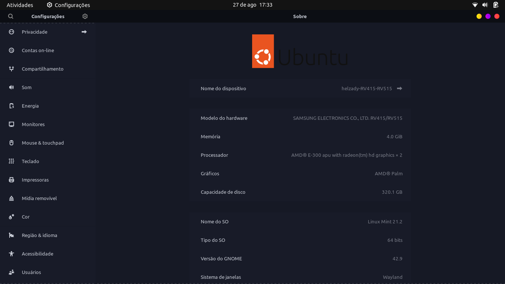This screenshot has height=284, width=505.
Task: Click the Wi-Fi icon in top bar
Action: click(475, 5)
